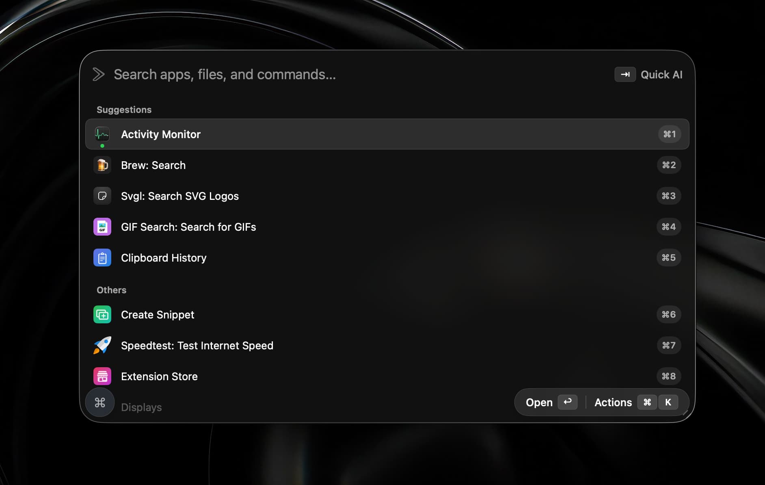
Task: Click the Clipboard History blue icon
Action: (102, 258)
